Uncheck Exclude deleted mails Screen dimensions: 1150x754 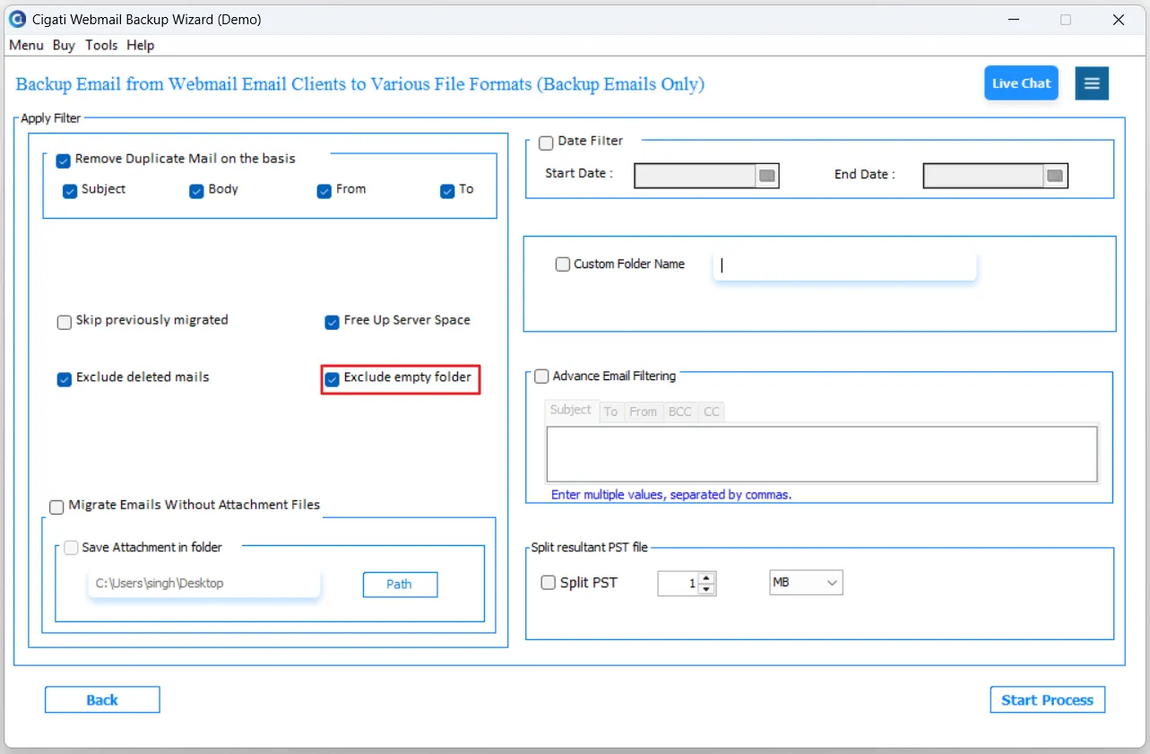coord(65,379)
